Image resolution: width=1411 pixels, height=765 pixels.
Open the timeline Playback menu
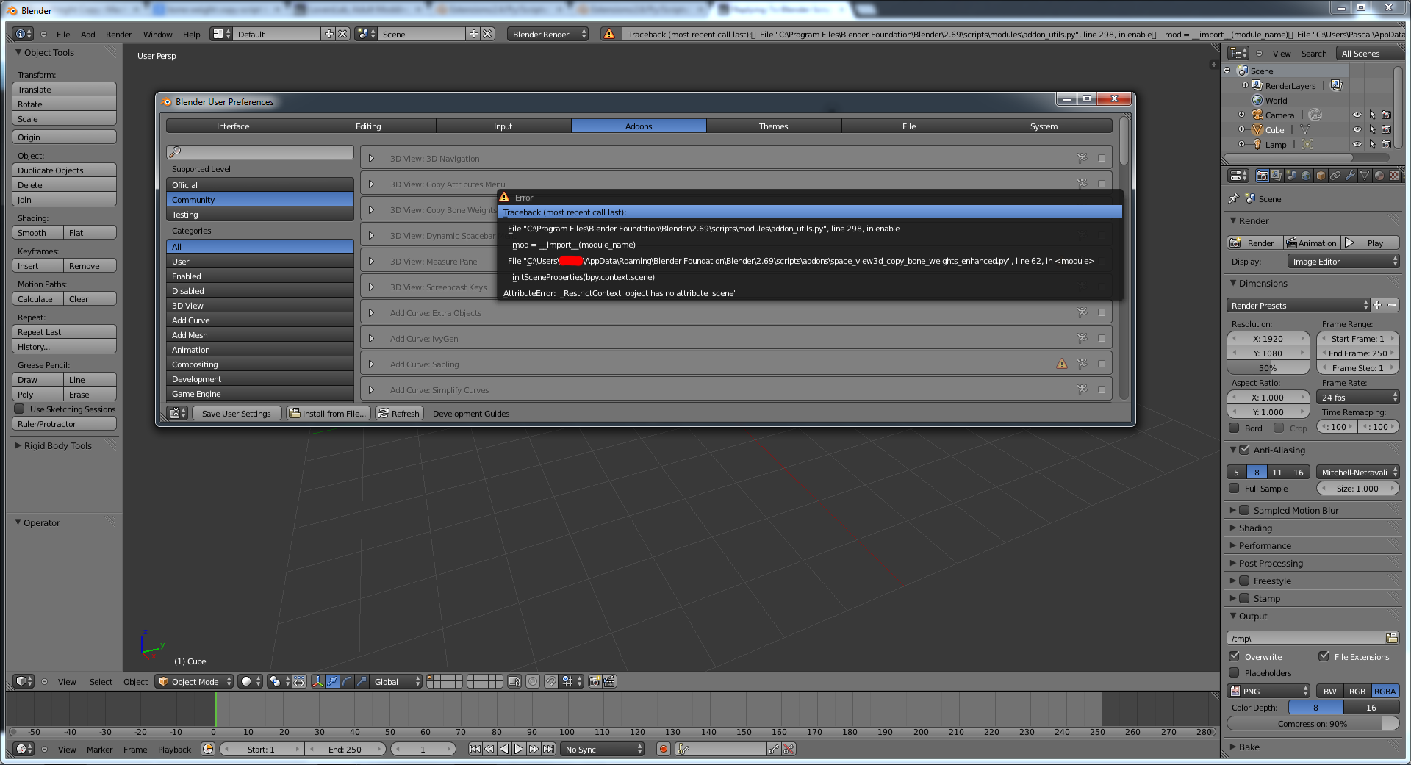point(174,749)
